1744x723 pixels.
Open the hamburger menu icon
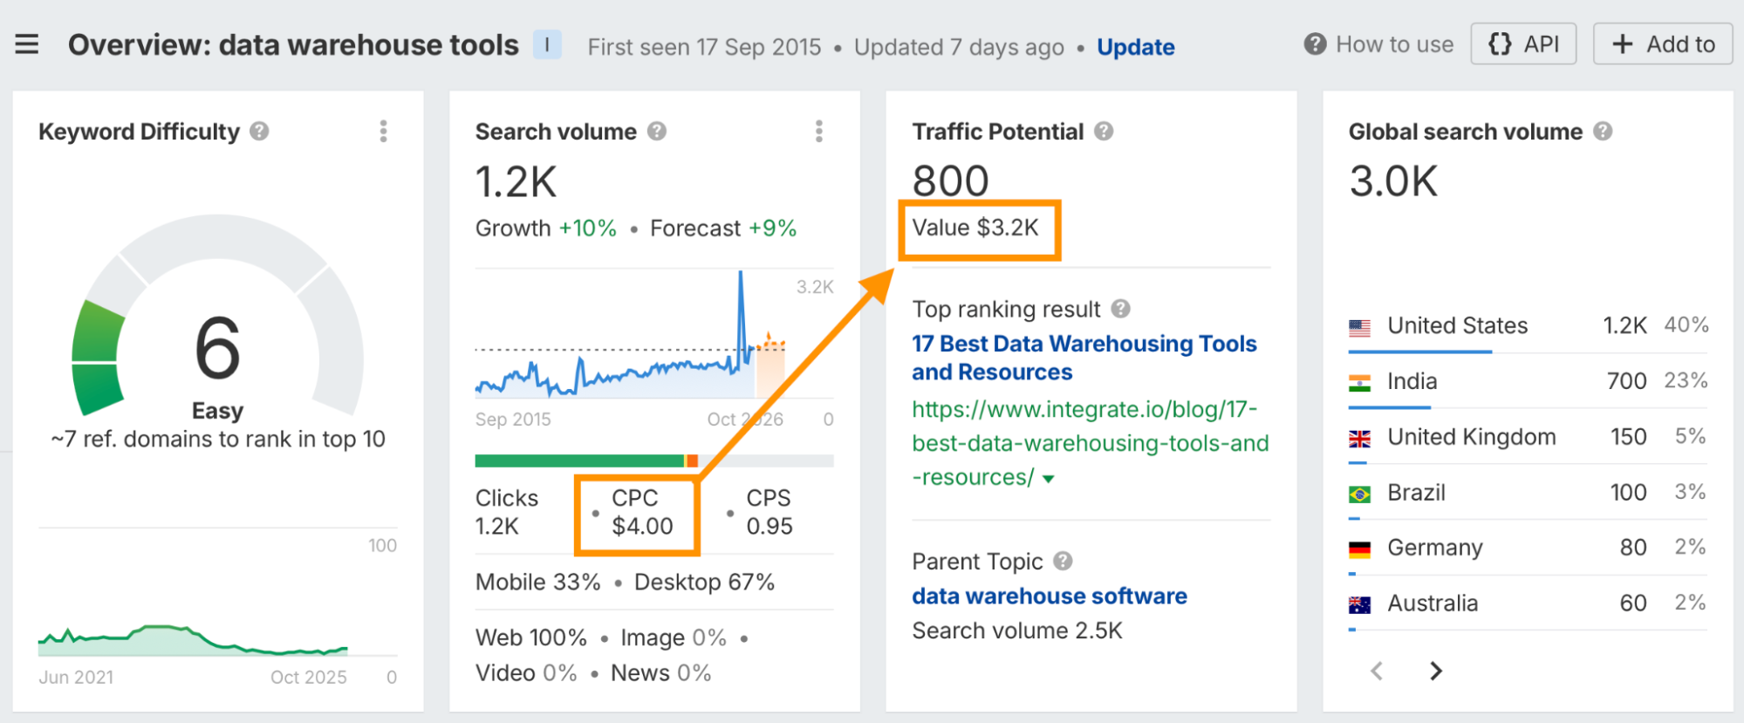[27, 44]
